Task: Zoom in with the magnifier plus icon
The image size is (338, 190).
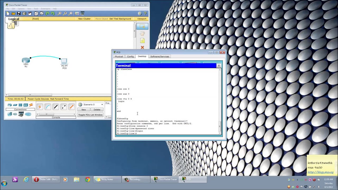Action: pos(59,13)
